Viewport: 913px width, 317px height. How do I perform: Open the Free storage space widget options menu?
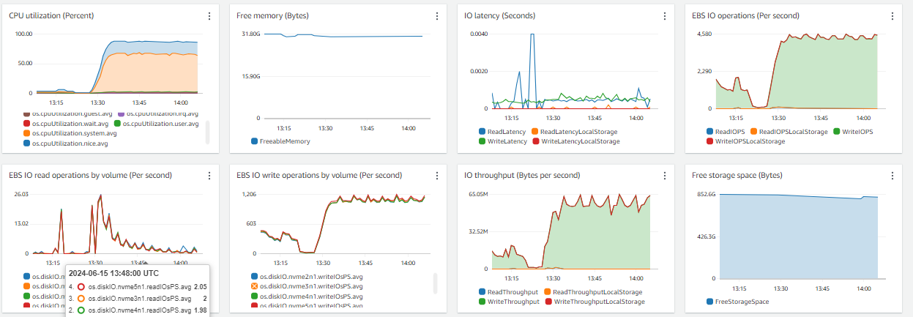[892, 176]
